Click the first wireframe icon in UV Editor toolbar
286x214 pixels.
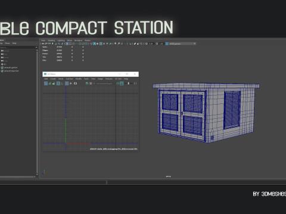pyautogui.click(x=46, y=83)
